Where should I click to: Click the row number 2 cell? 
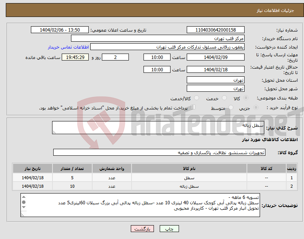pos(292,186)
